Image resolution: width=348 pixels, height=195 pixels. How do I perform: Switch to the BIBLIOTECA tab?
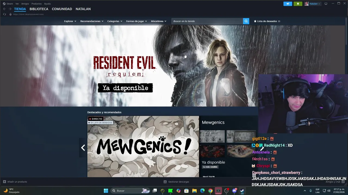click(39, 9)
